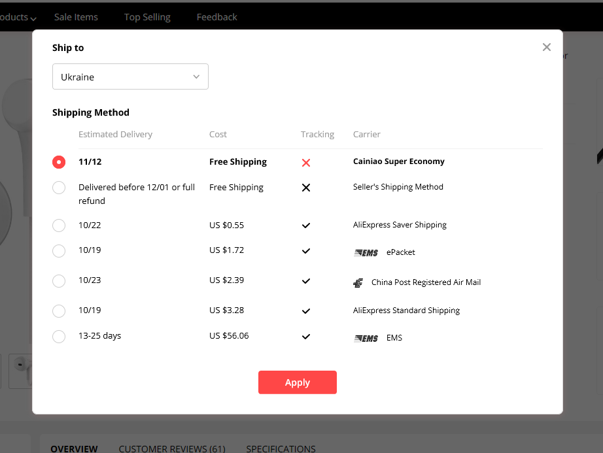Click the 10/23 delivery date
The height and width of the screenshot is (453, 603).
coord(90,280)
